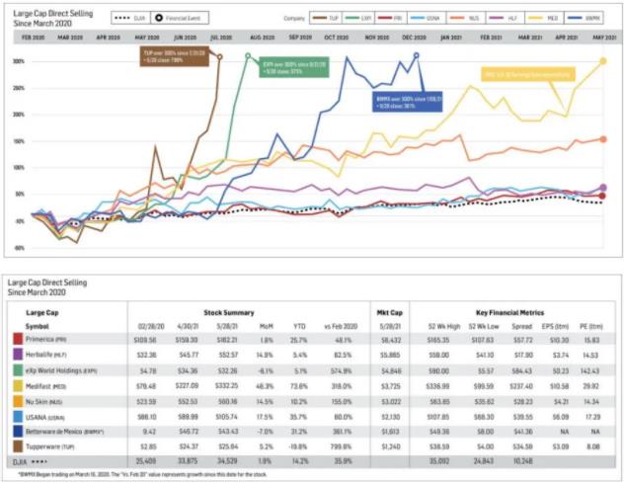This screenshot has height=486, width=624.
Task: Click the orange Nu Skin color swatch
Action: (x=18, y=402)
